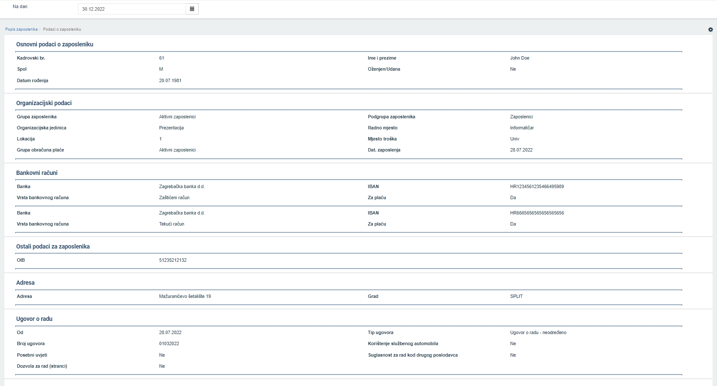Click the Tekući račun account type
Viewport: 717px width, 386px height.
click(171, 224)
